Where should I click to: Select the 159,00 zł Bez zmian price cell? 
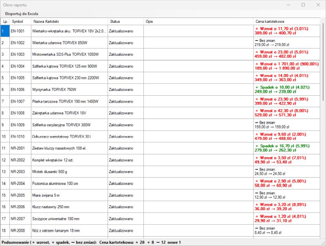287,125
